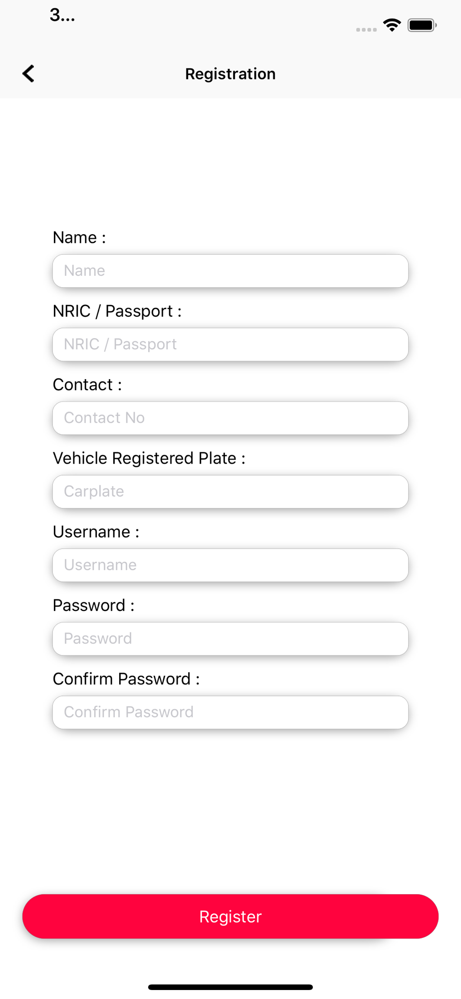Tap the Registration title header
The width and height of the screenshot is (461, 999).
tap(230, 74)
